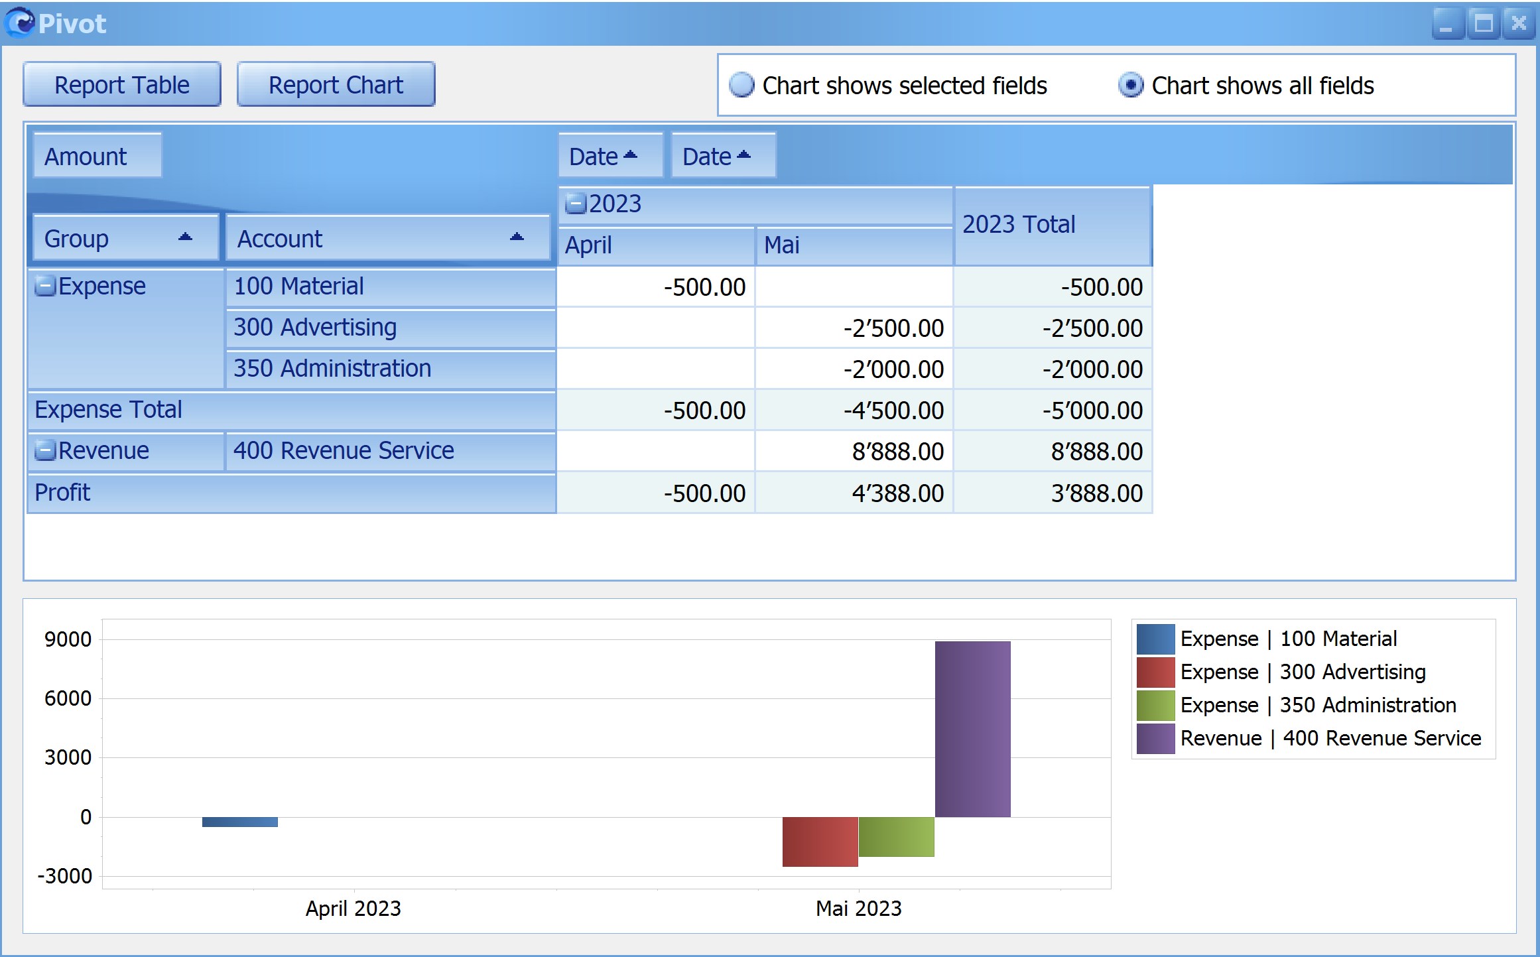Screen dimensions: 1540x957
Task: Select the April column header
Action: tap(656, 245)
